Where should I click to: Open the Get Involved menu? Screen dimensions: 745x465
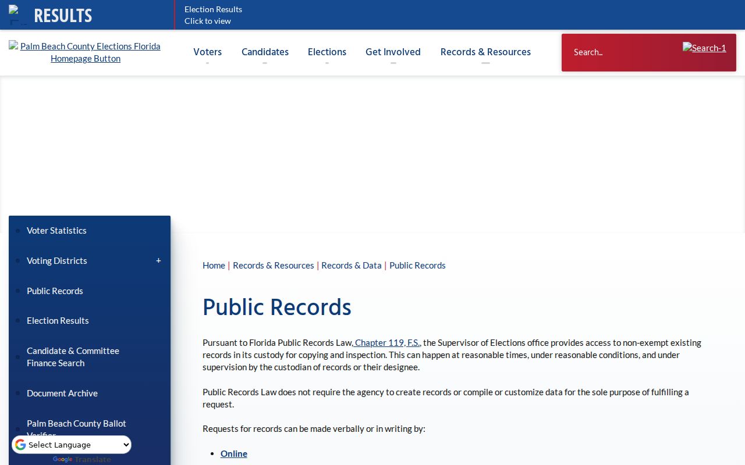click(393, 52)
